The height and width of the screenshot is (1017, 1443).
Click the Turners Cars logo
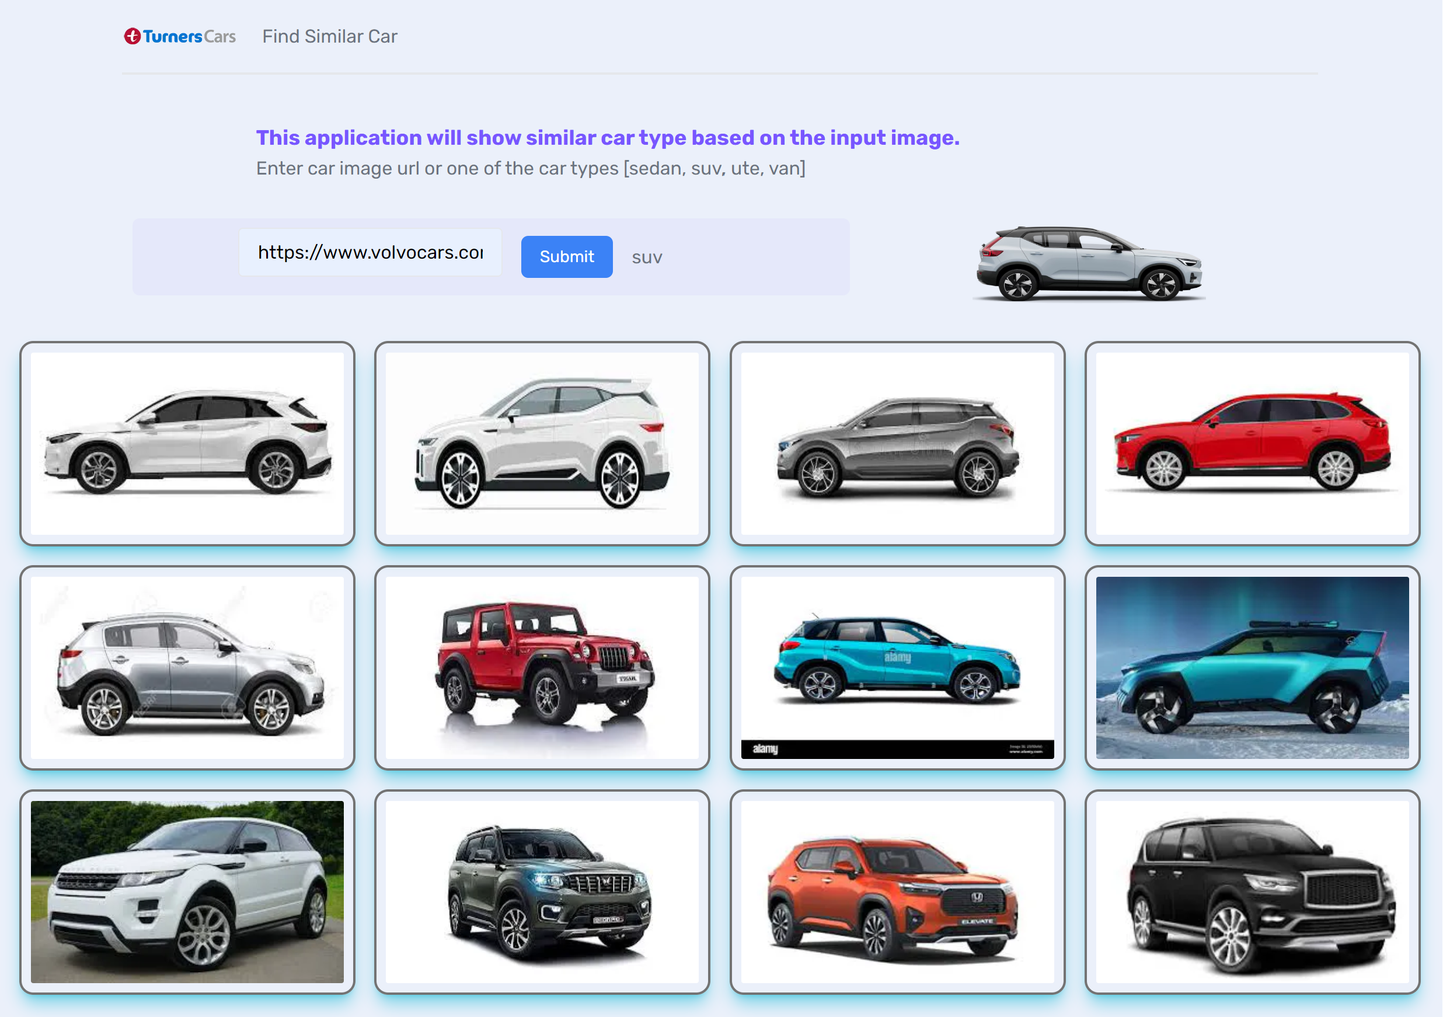point(180,36)
